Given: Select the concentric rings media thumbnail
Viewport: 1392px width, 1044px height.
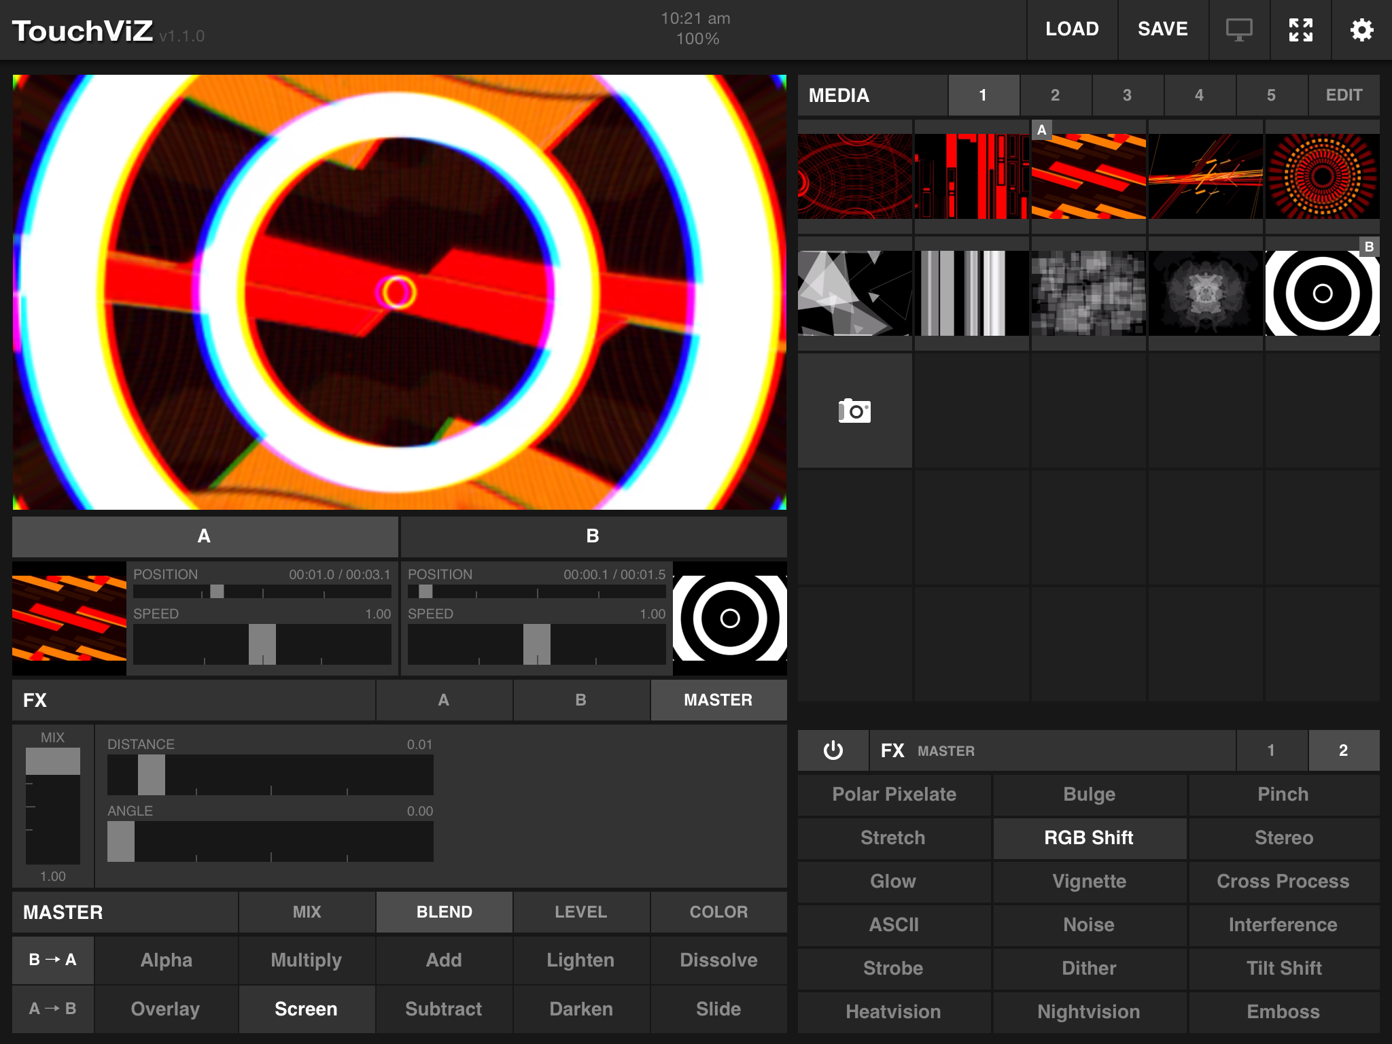Looking at the screenshot, I should coord(1322,294).
